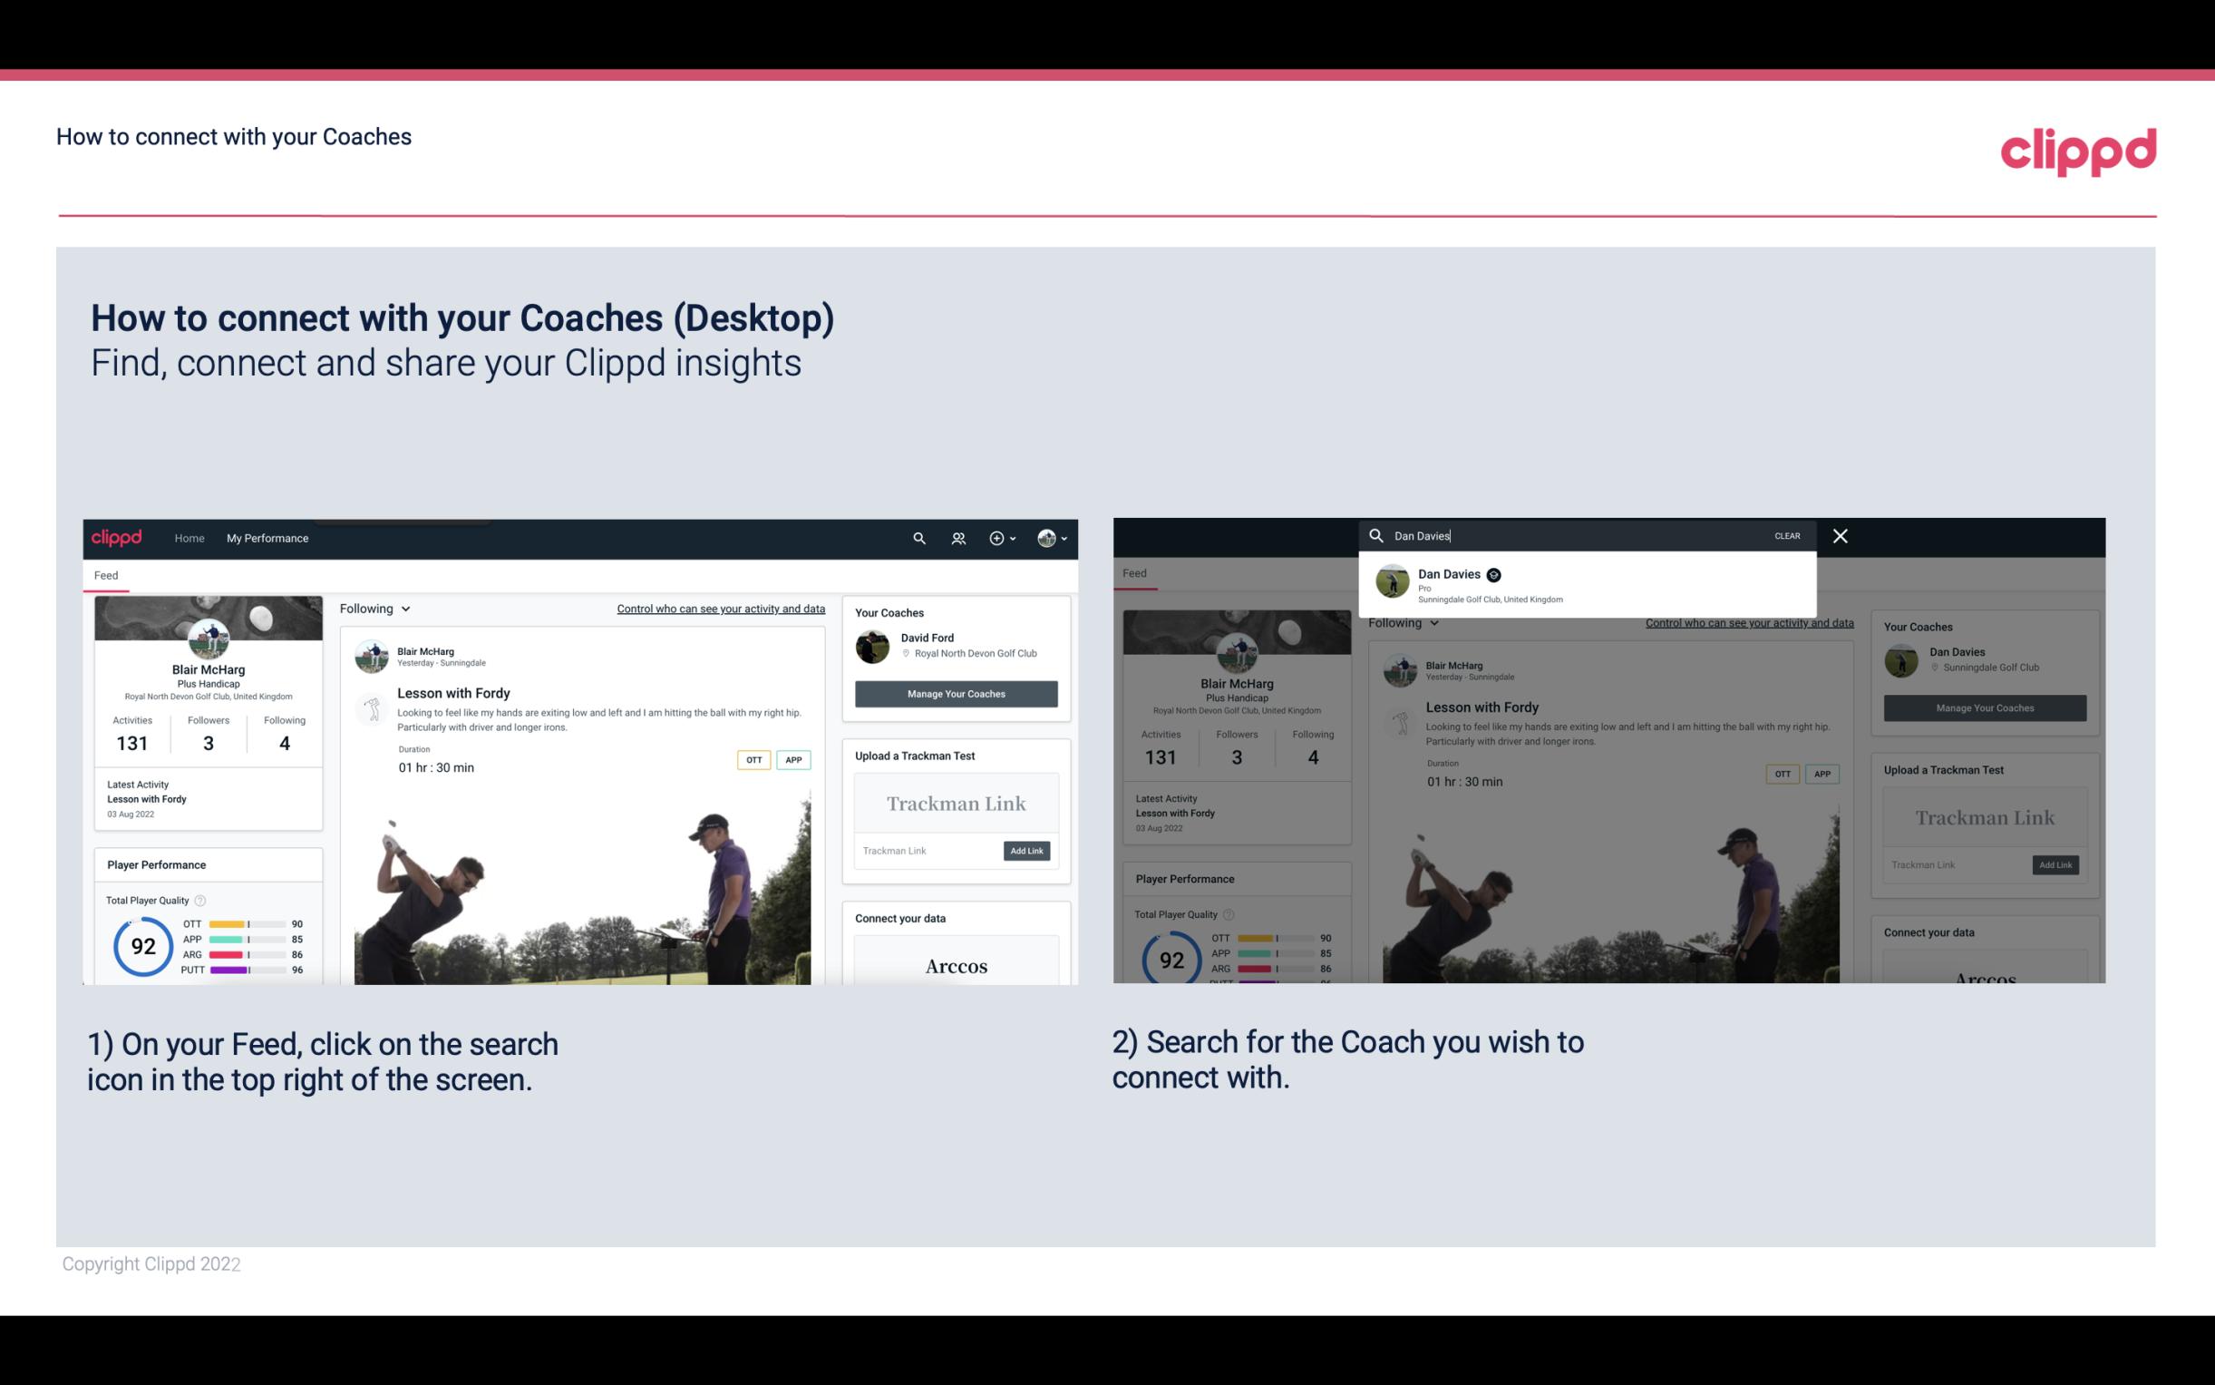2215x1385 pixels.
Task: Click the close X icon in search overlay
Action: 1839,534
